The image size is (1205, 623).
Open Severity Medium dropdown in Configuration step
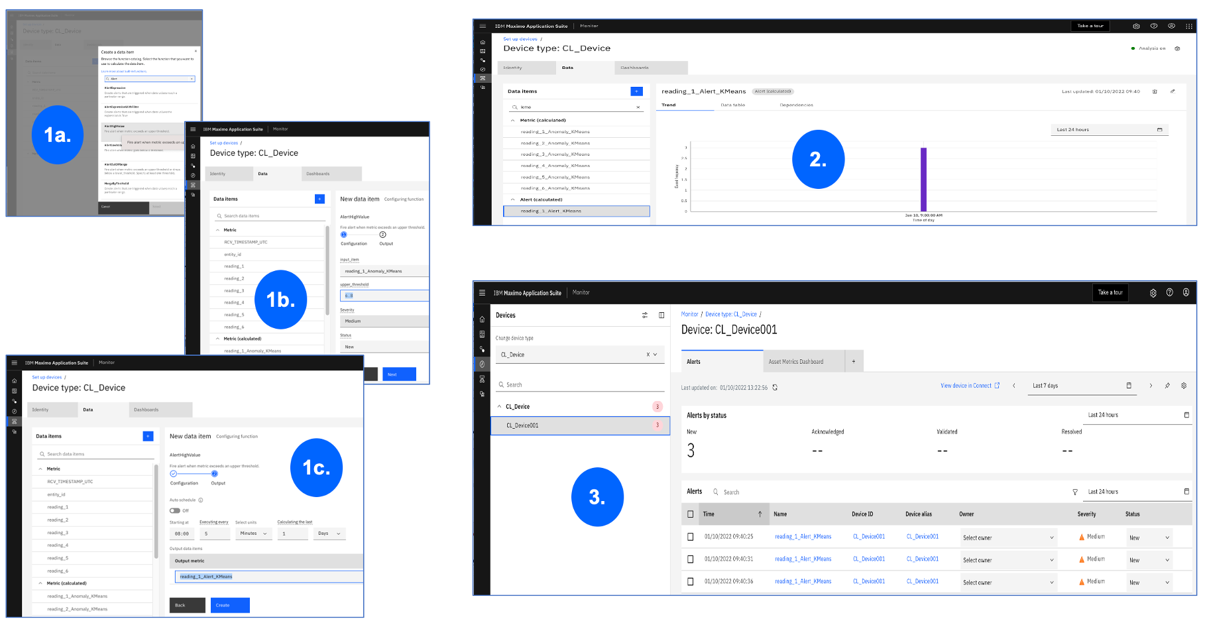tap(384, 321)
